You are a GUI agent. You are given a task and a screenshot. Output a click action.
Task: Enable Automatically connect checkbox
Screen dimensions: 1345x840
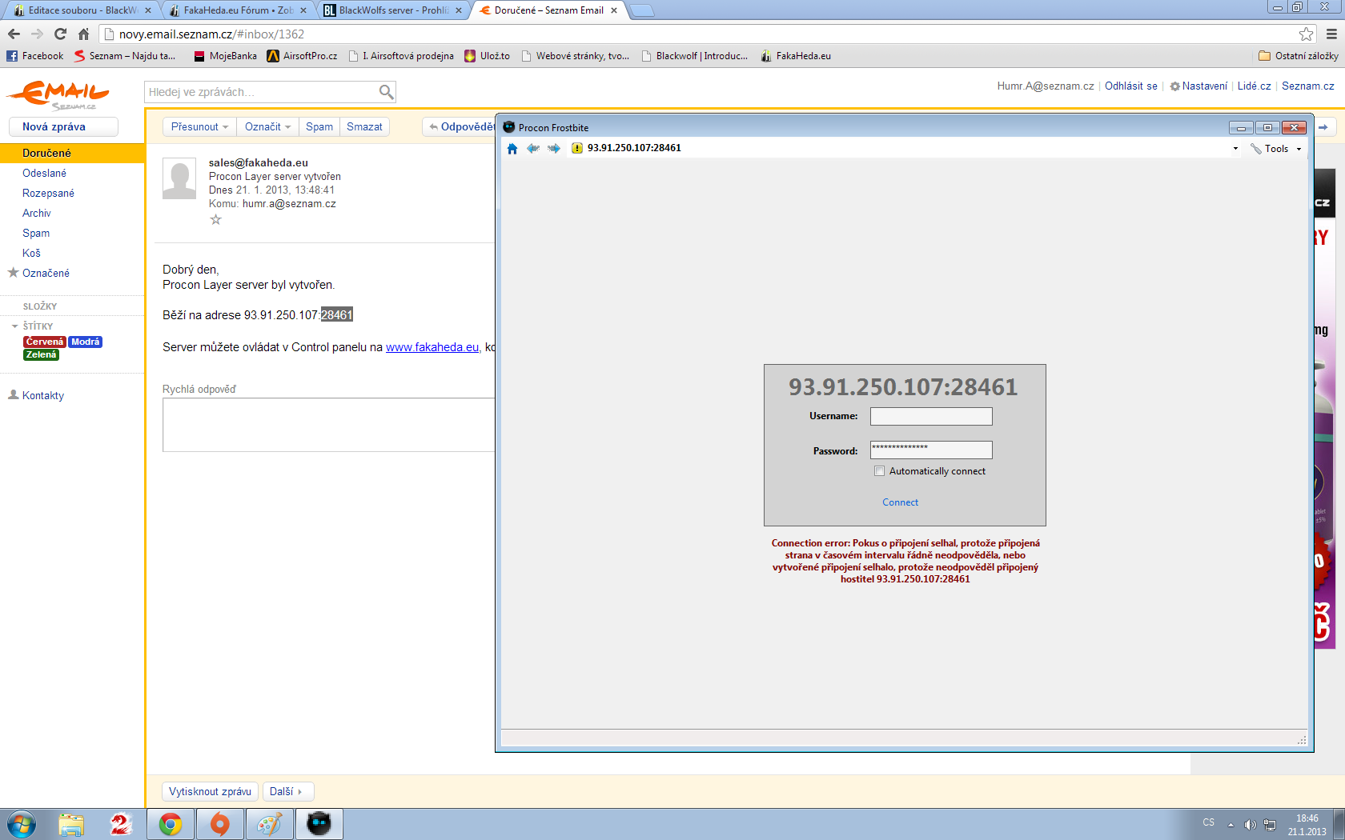[880, 471]
